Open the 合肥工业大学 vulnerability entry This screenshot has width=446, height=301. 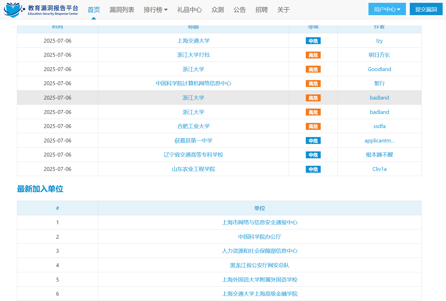(193, 126)
